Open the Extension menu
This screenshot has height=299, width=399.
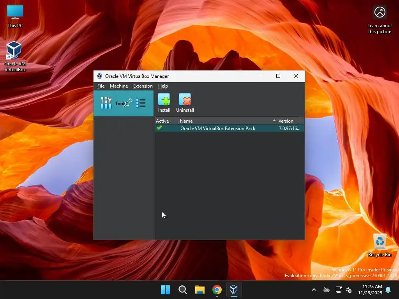click(x=143, y=86)
